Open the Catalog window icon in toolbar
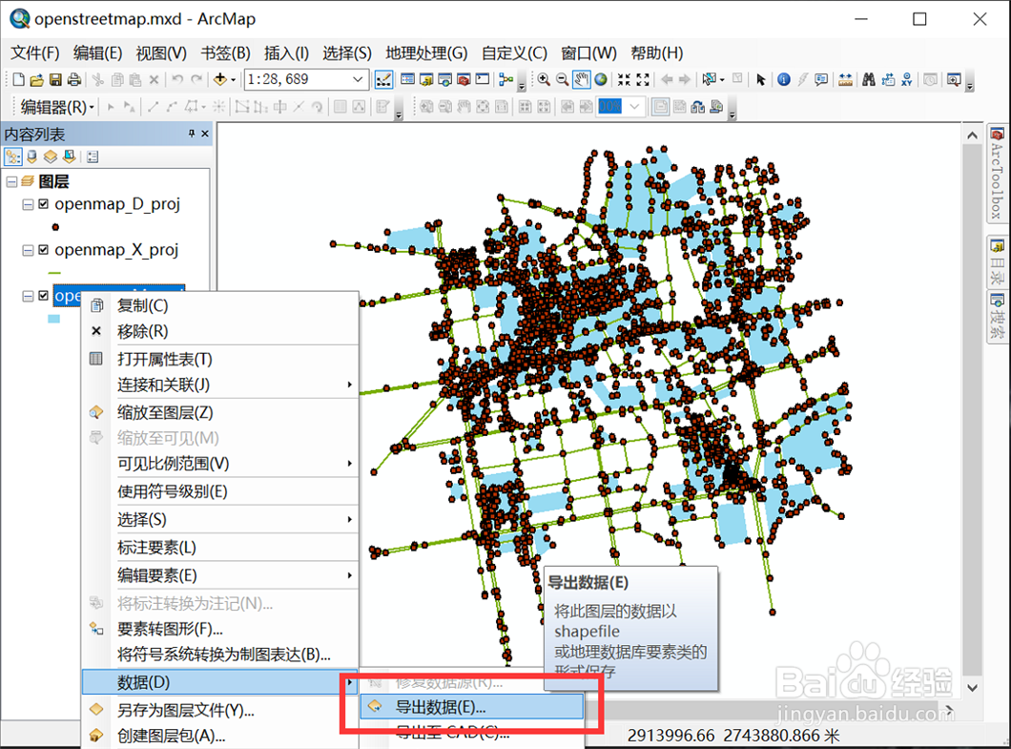Screen dimensions: 1011x749 (x=426, y=79)
